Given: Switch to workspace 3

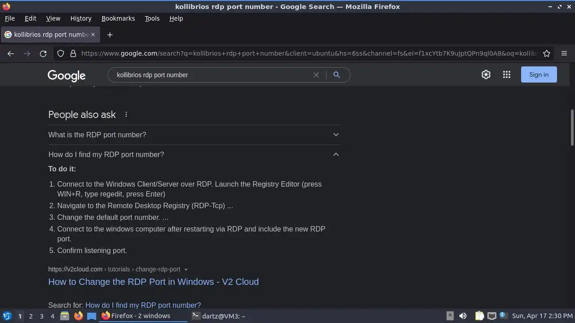Looking at the screenshot, I should [41, 316].
